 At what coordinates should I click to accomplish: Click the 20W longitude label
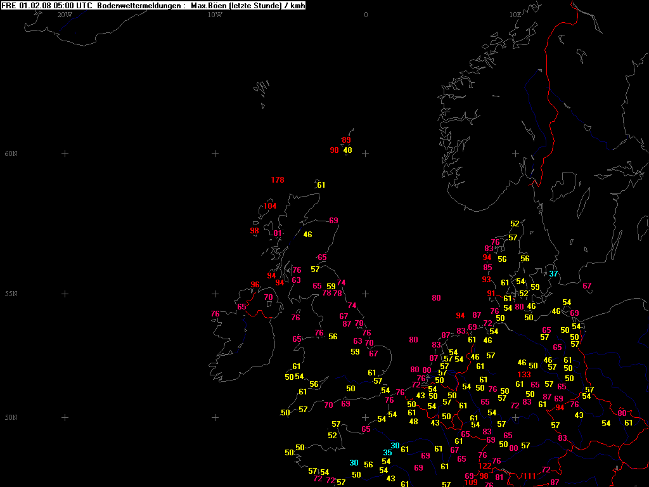[64, 15]
